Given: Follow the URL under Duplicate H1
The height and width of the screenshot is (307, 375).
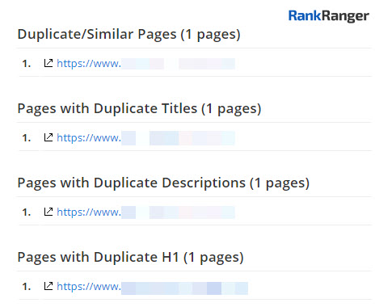Looking at the screenshot, I should point(152,287).
